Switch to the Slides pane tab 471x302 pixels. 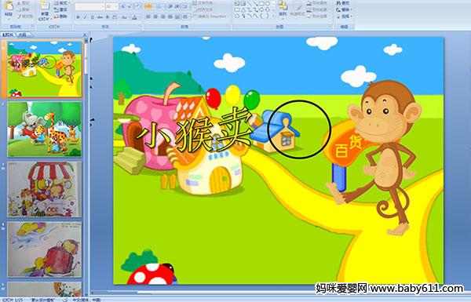pos(8,35)
